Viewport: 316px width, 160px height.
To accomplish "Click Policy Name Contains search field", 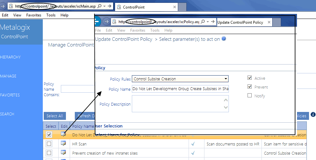I will coord(78,89).
